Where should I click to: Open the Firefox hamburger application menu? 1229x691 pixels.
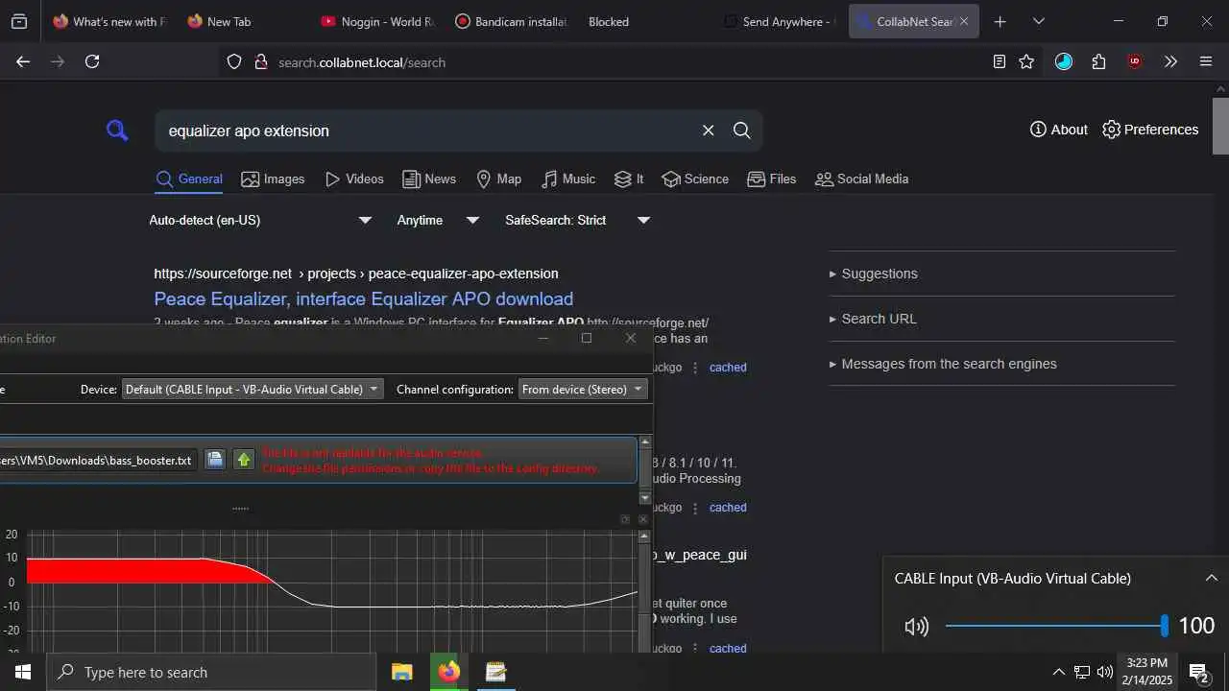tap(1206, 61)
